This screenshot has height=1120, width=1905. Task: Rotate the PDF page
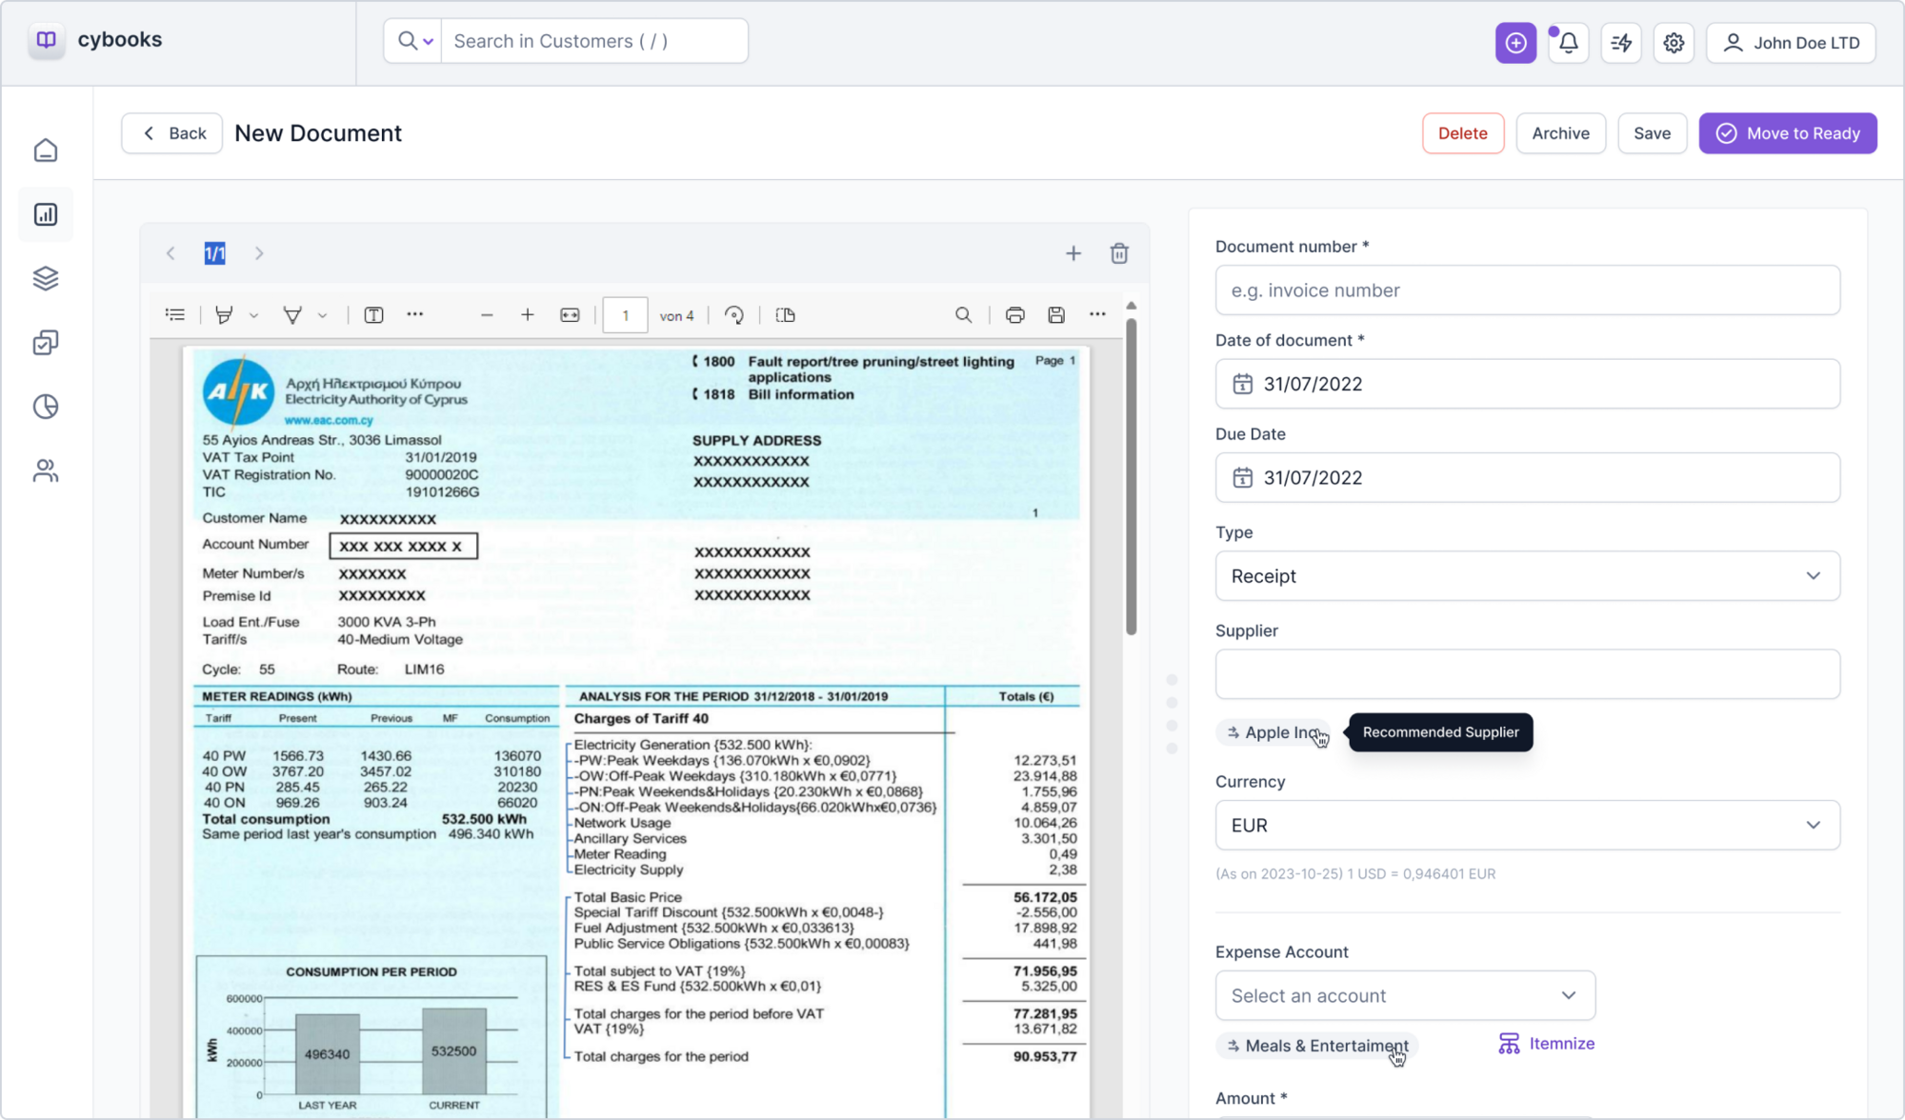[x=734, y=315]
